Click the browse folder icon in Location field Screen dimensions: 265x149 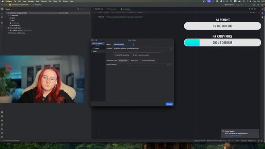pyautogui.click(x=171, y=49)
